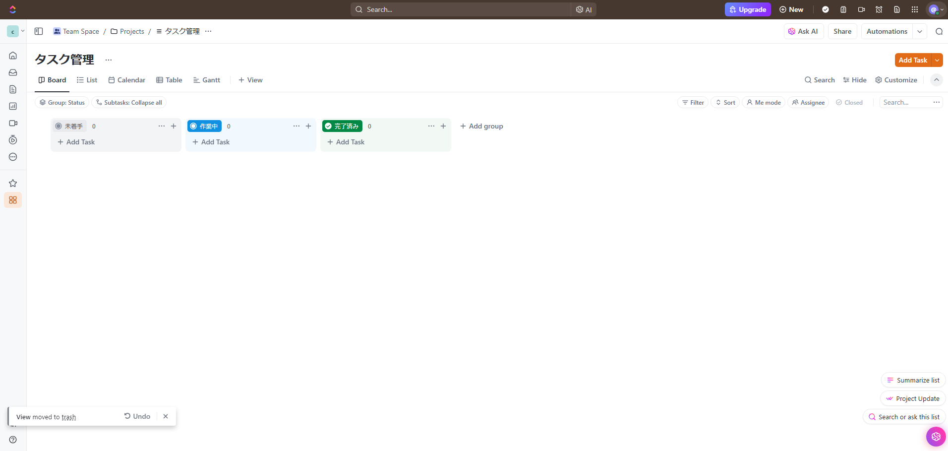The image size is (948, 451).
Task: Open the apps grid icon in top bar
Action: point(915,9)
